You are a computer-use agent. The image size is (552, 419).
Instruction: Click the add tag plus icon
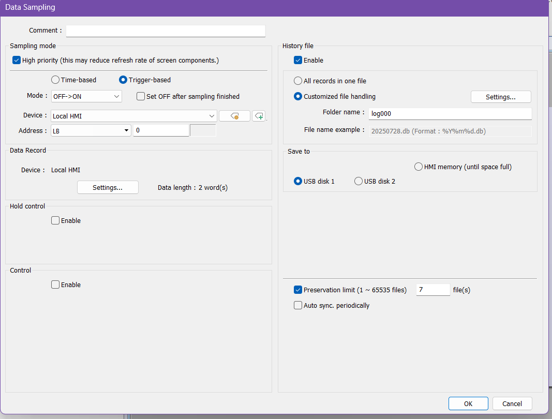(x=259, y=116)
